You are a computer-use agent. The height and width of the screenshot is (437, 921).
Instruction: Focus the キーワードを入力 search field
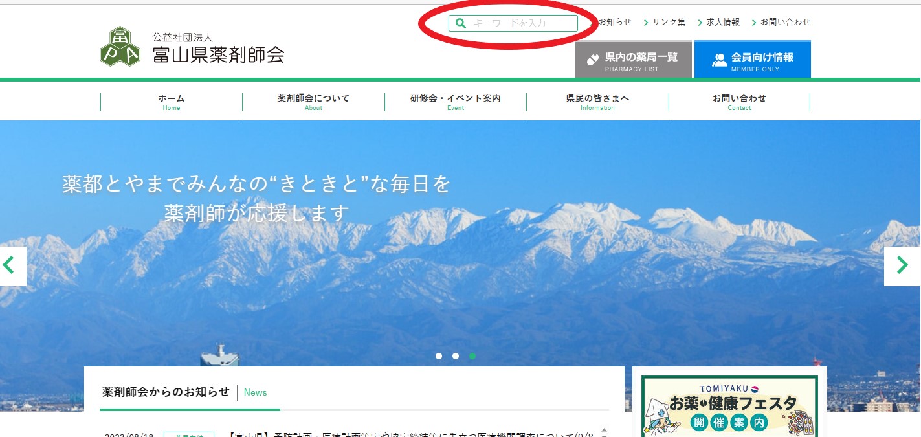tap(513, 23)
